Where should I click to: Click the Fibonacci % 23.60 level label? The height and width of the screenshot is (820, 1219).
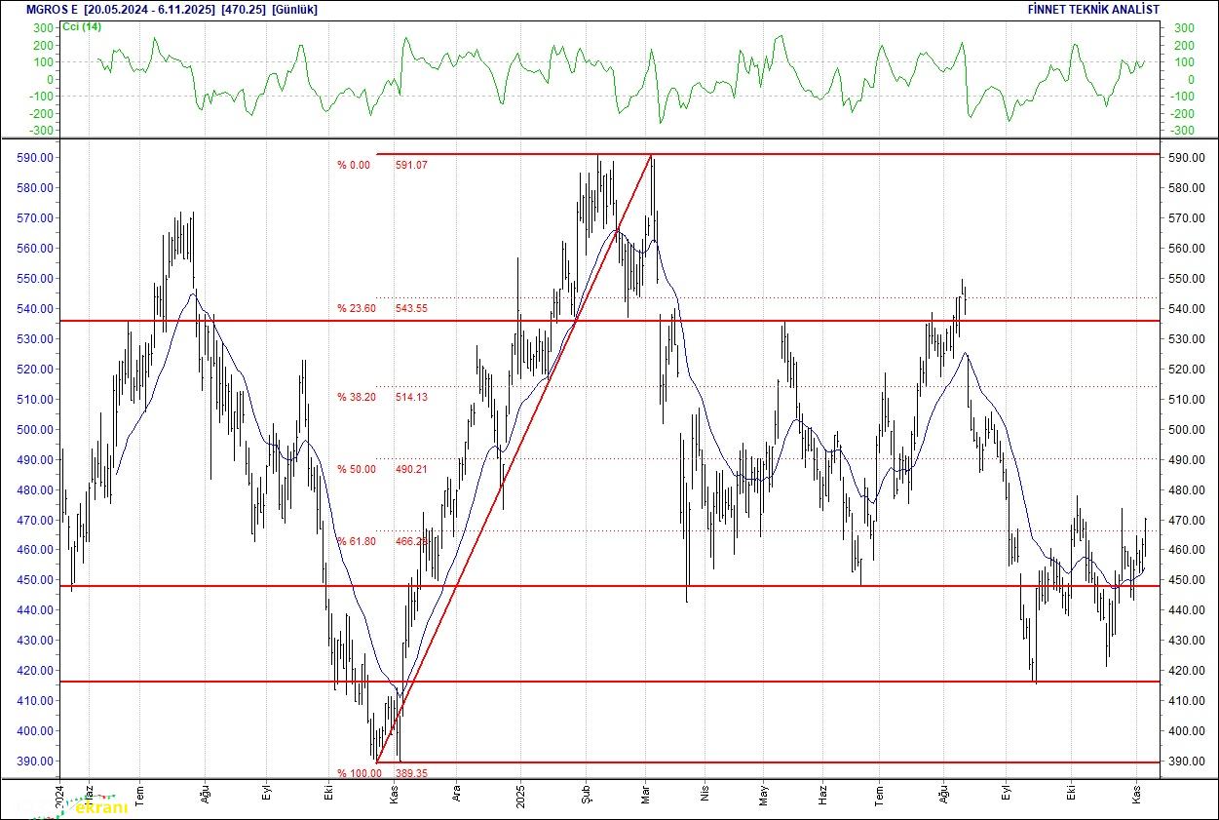coord(354,309)
